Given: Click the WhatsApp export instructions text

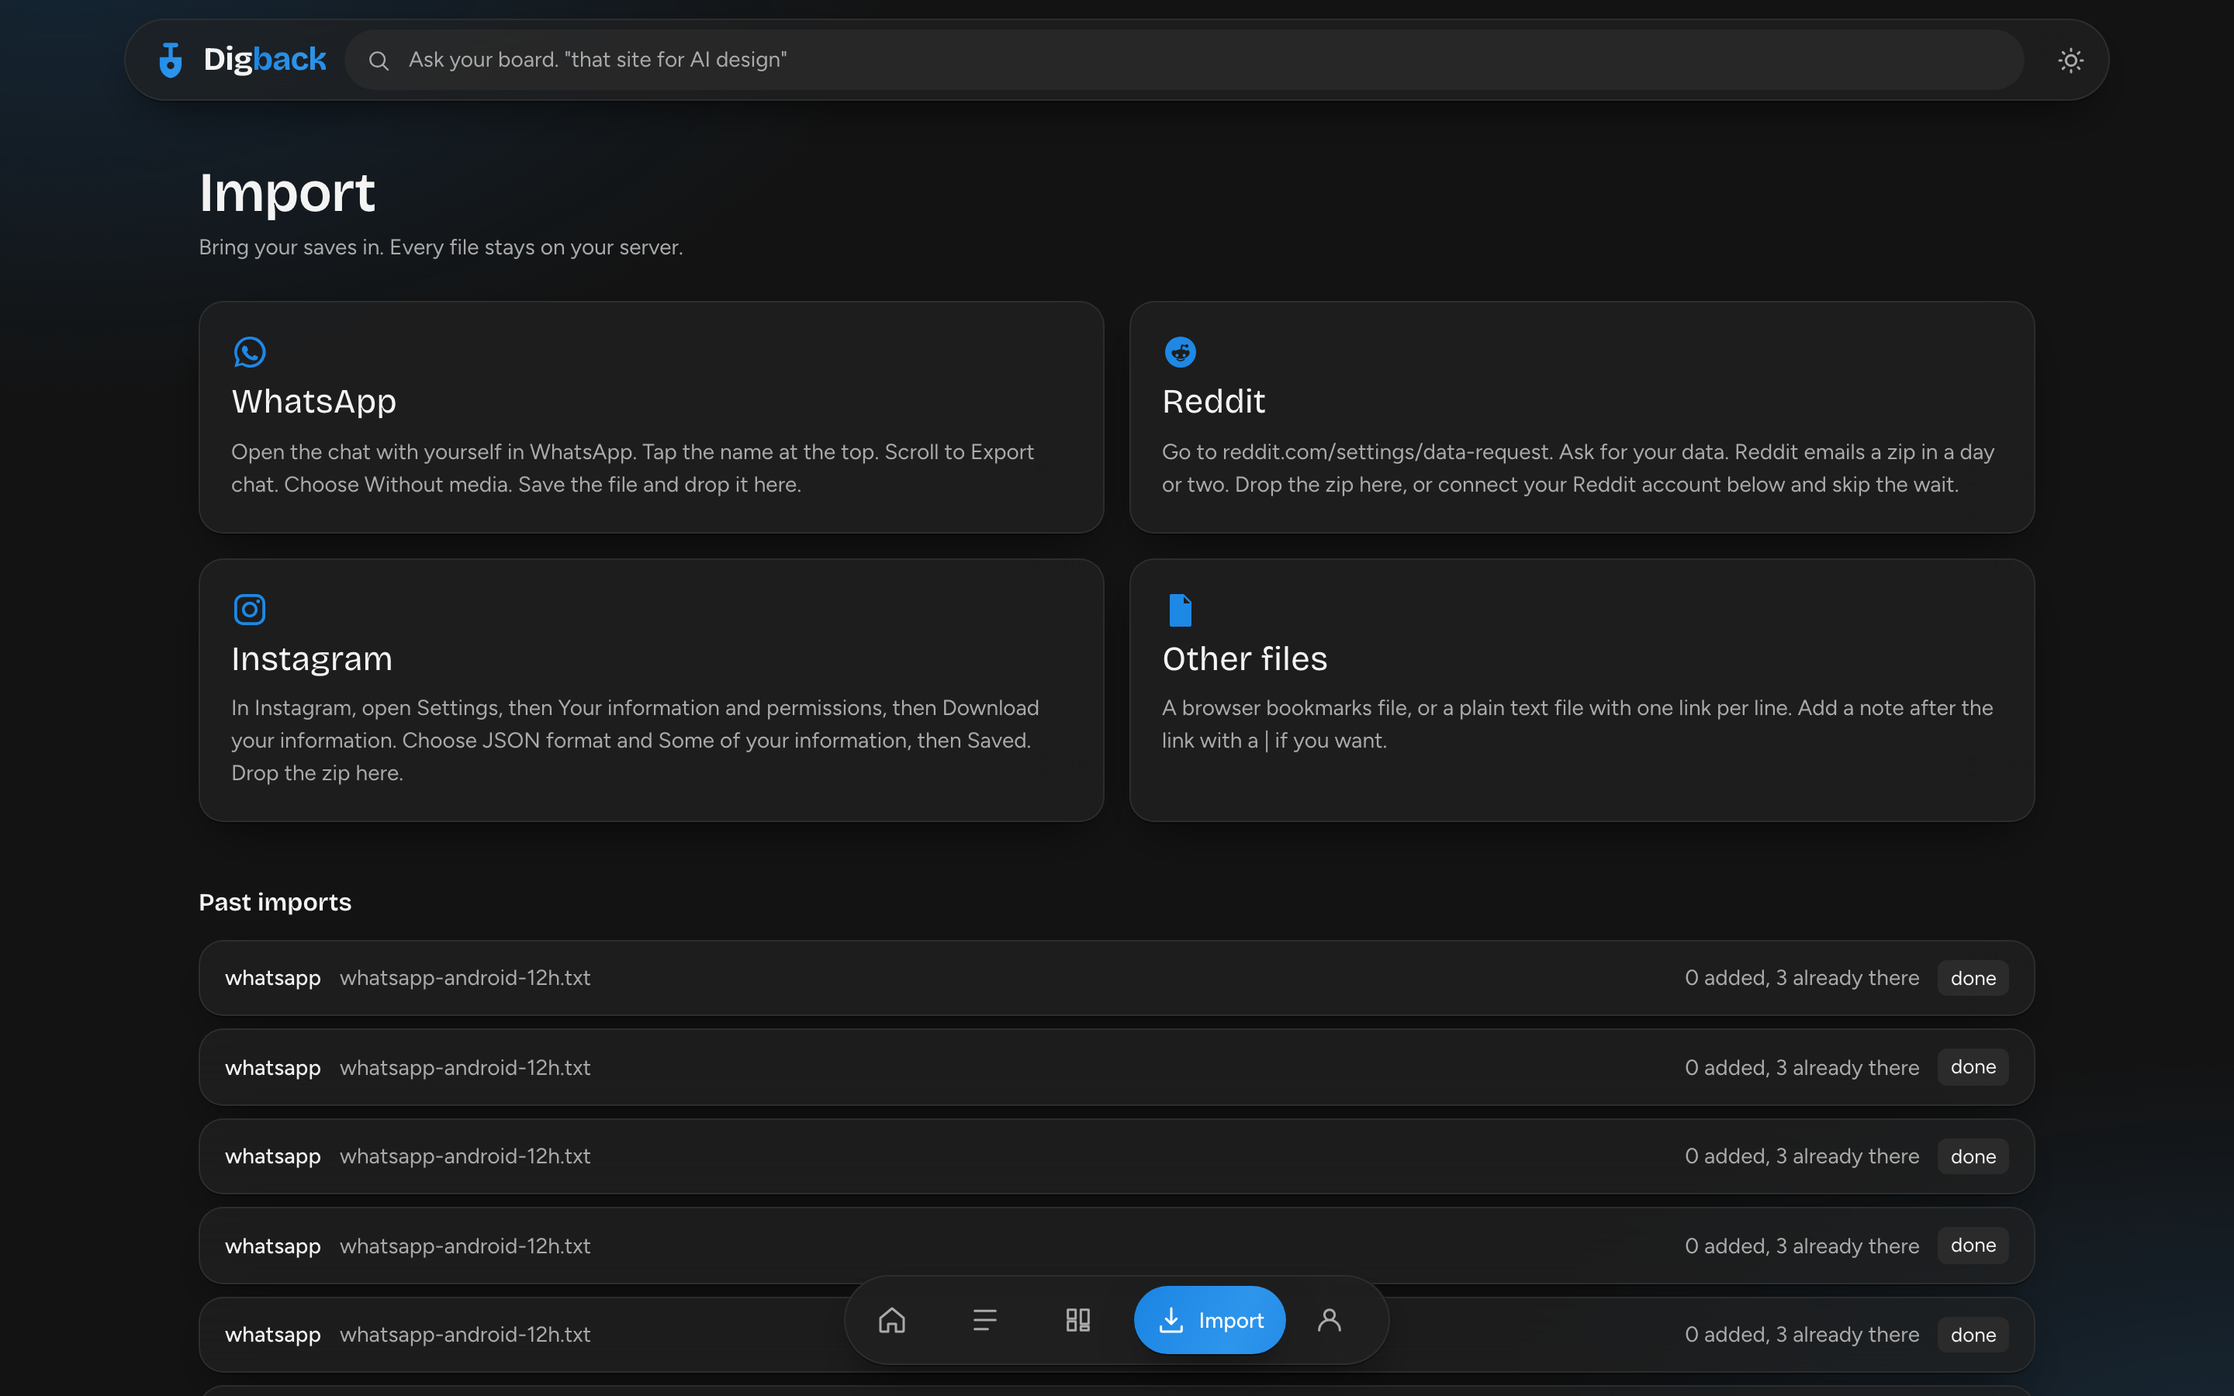Looking at the screenshot, I should [x=632, y=468].
